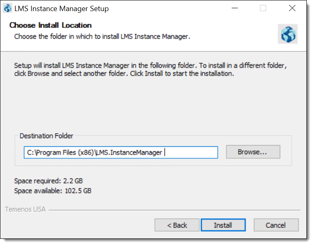Image resolution: width=313 pixels, height=245 pixels.
Task: Click the large globe logo in the header
Action: [x=288, y=34]
